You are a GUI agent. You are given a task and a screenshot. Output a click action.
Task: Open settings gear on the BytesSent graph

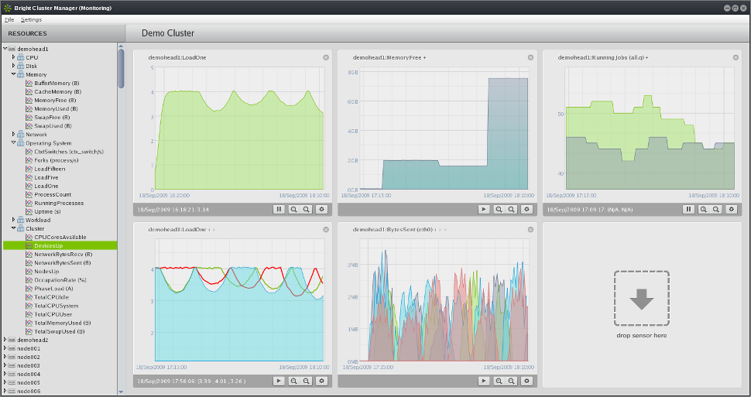tap(526, 381)
